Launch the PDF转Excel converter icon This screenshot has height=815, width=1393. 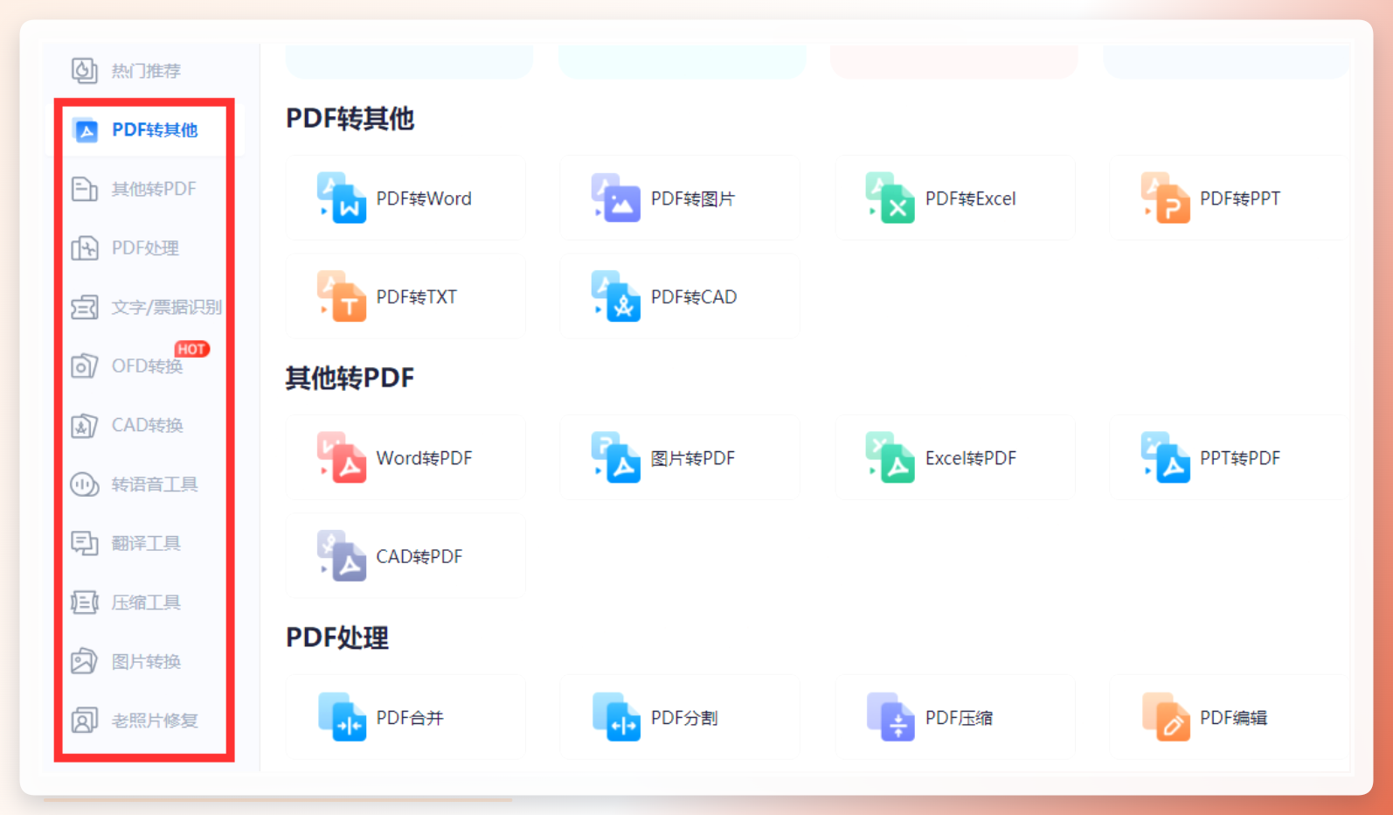point(891,199)
